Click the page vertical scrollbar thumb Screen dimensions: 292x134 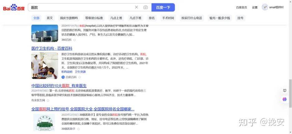tap(290, 93)
